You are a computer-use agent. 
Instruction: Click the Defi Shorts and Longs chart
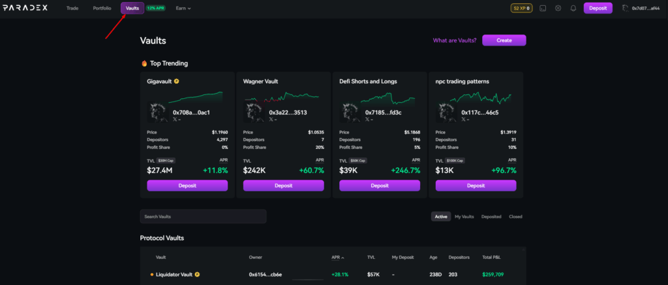click(387, 98)
